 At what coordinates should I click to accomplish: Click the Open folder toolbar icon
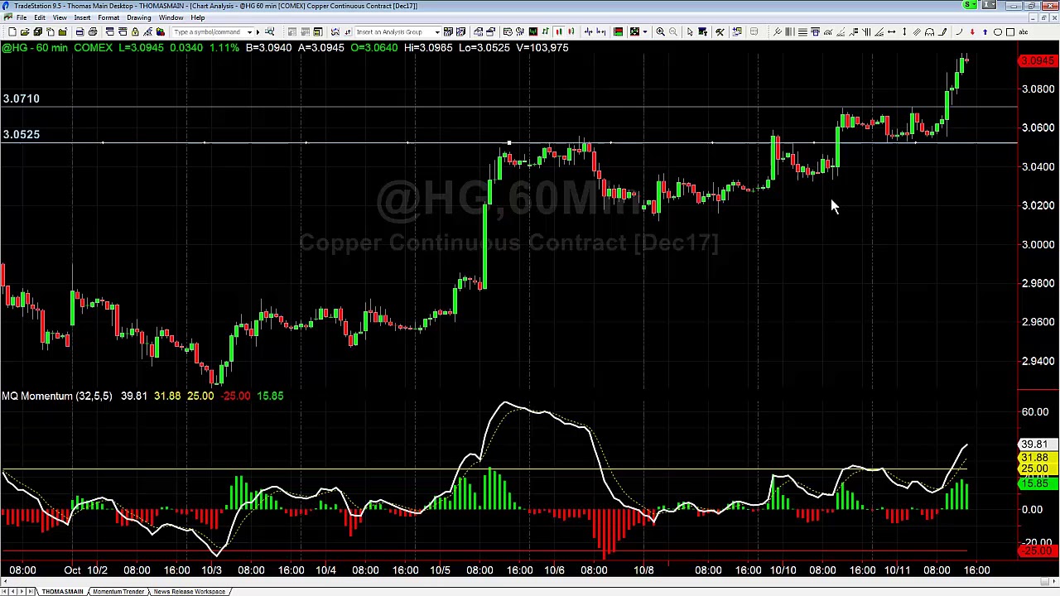(25, 31)
